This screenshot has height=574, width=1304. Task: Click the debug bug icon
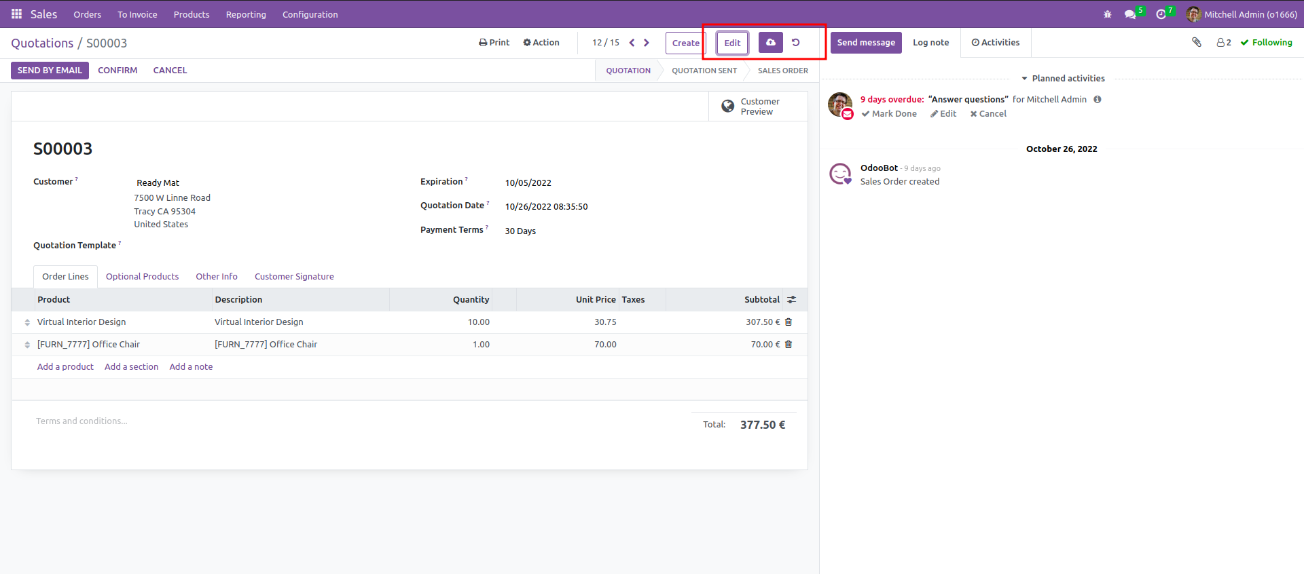click(x=1108, y=14)
